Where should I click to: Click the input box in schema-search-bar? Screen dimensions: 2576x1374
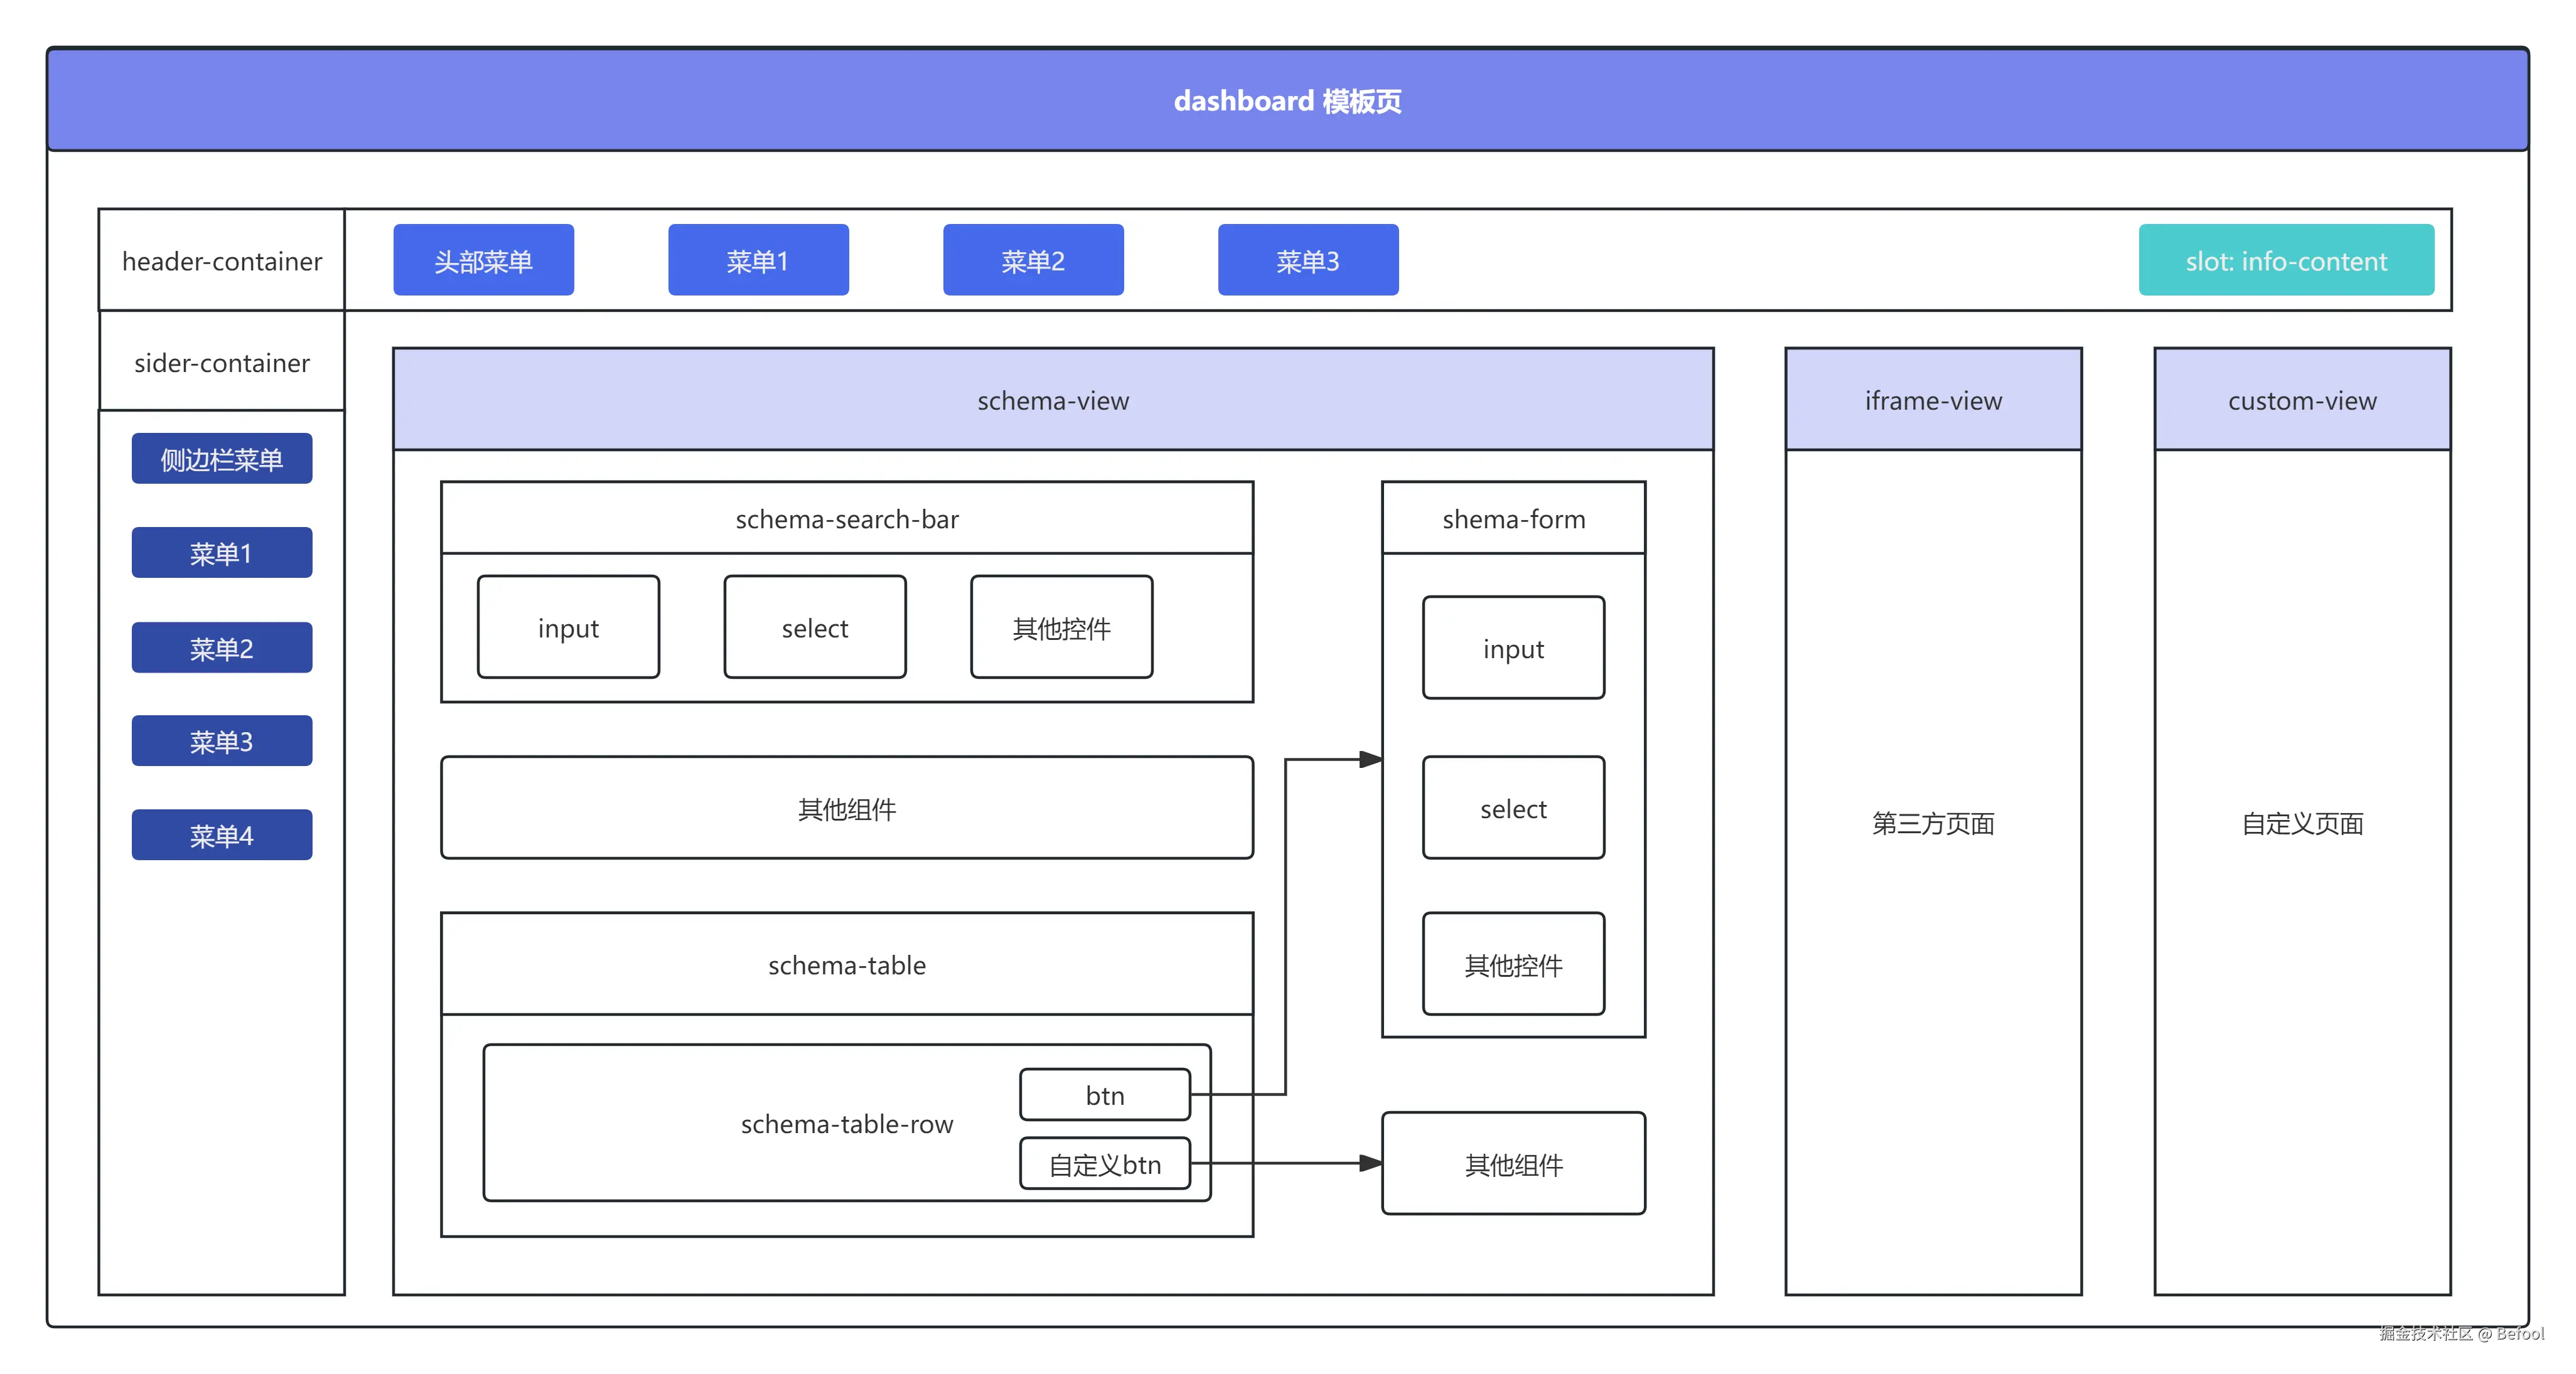click(x=568, y=627)
